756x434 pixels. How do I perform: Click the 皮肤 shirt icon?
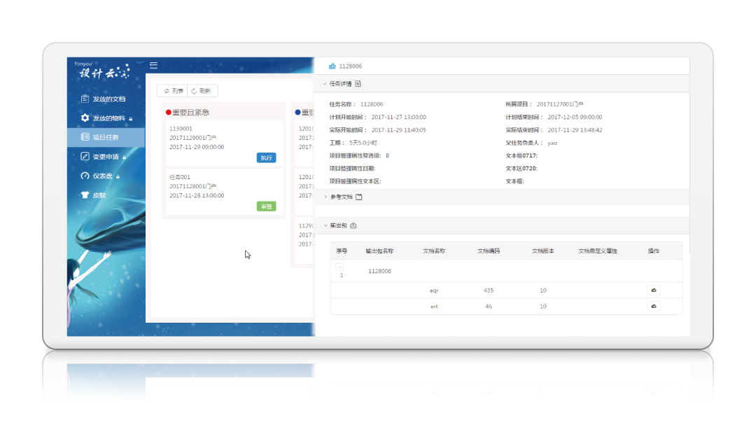85,195
